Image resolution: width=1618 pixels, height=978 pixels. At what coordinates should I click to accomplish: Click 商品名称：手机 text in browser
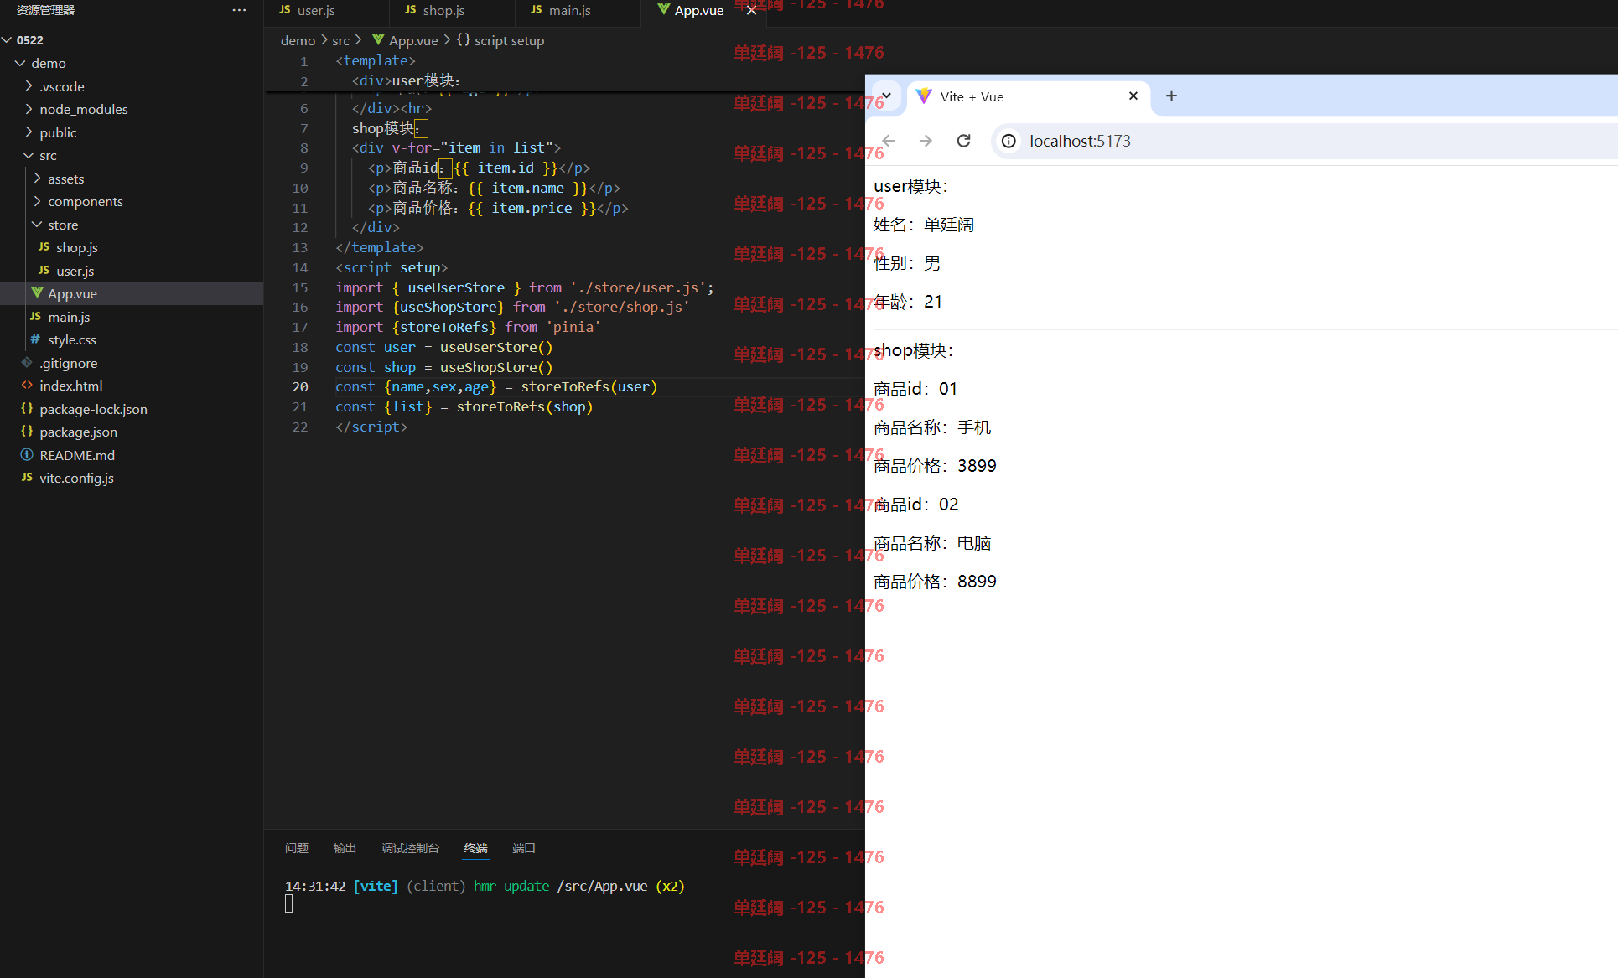(x=932, y=427)
